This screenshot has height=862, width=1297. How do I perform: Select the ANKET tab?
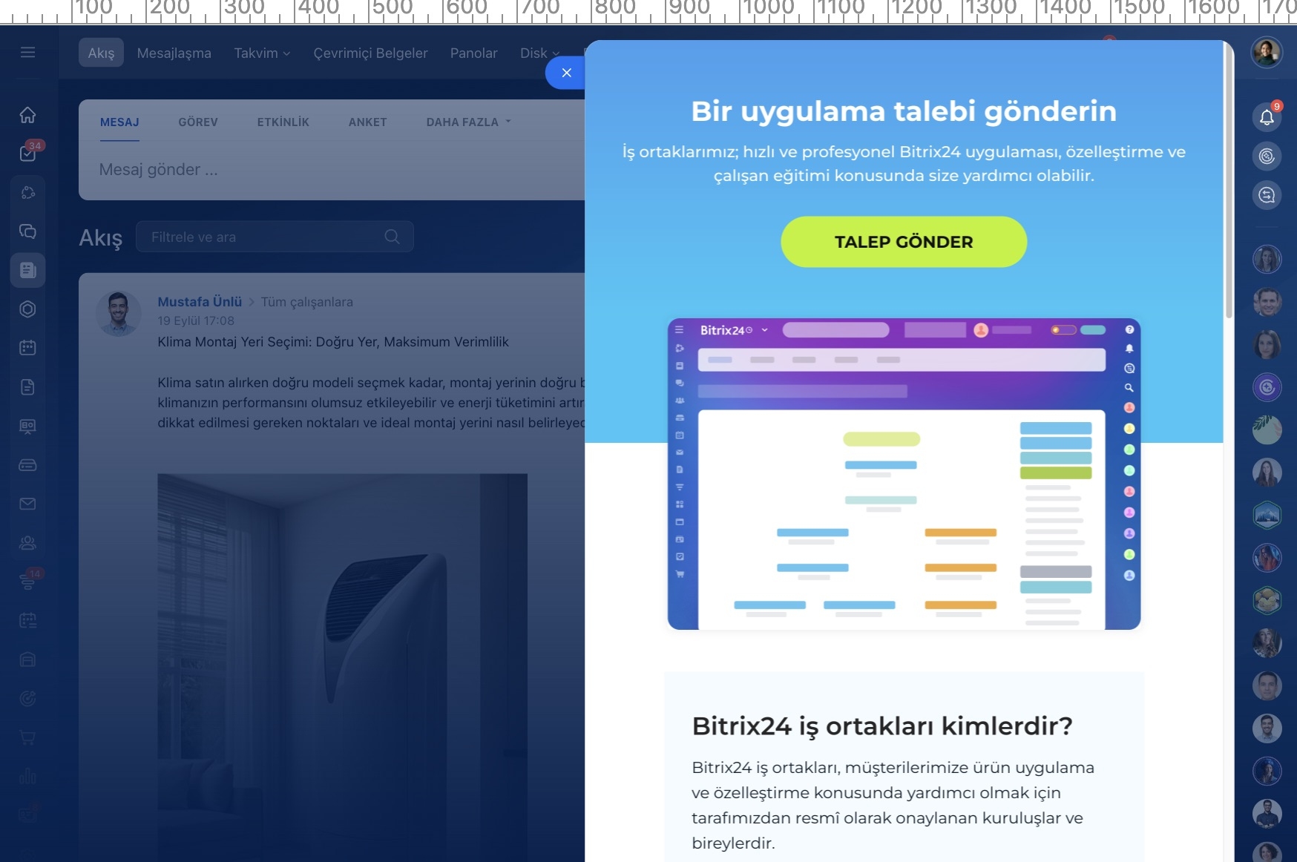pyautogui.click(x=367, y=122)
